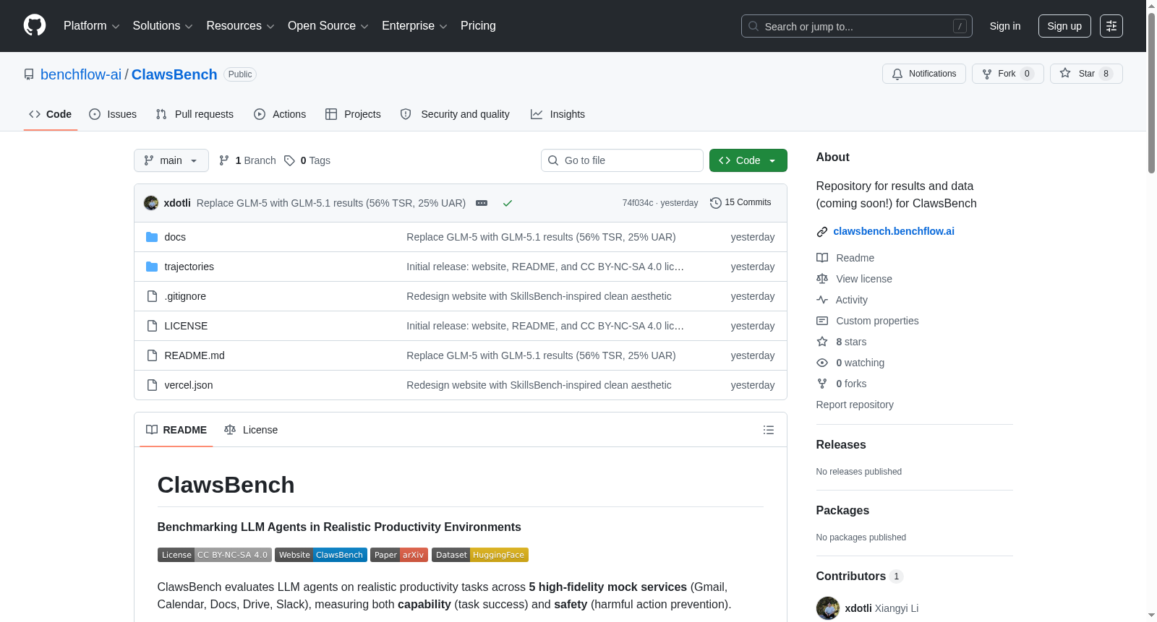Expand the Enterprise menu

click(x=414, y=26)
